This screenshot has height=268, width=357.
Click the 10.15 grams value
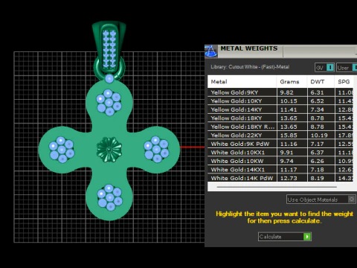pyautogui.click(x=289, y=101)
